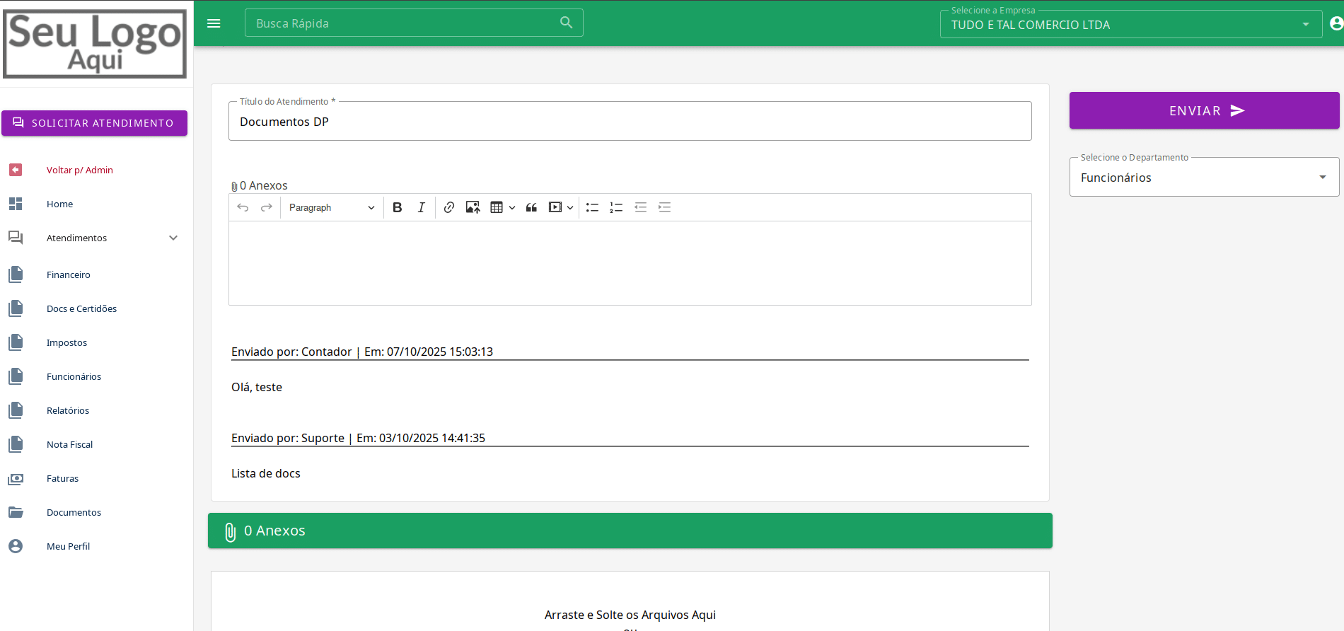
Task: Insert a block quote
Action: point(531,207)
